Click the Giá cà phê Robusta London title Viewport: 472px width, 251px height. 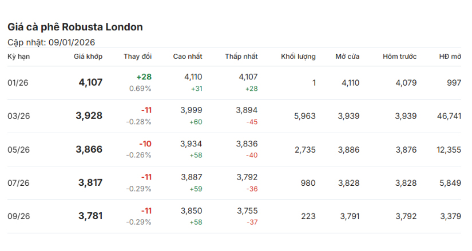click(75, 27)
